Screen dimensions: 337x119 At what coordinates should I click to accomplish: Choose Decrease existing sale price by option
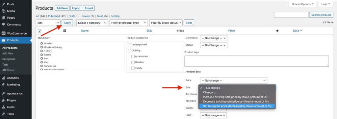(237, 101)
